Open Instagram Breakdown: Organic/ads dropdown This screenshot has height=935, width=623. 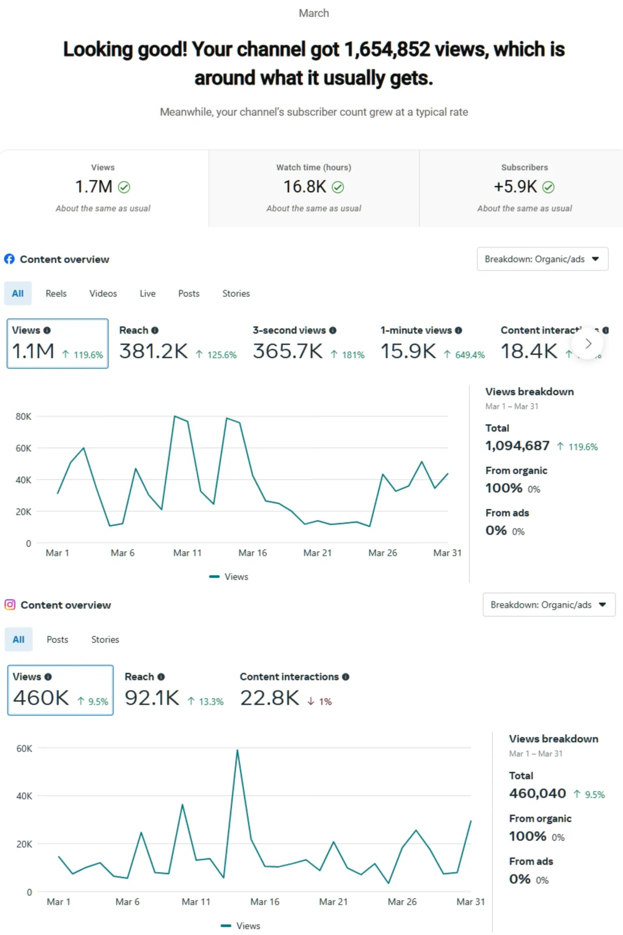click(x=549, y=605)
